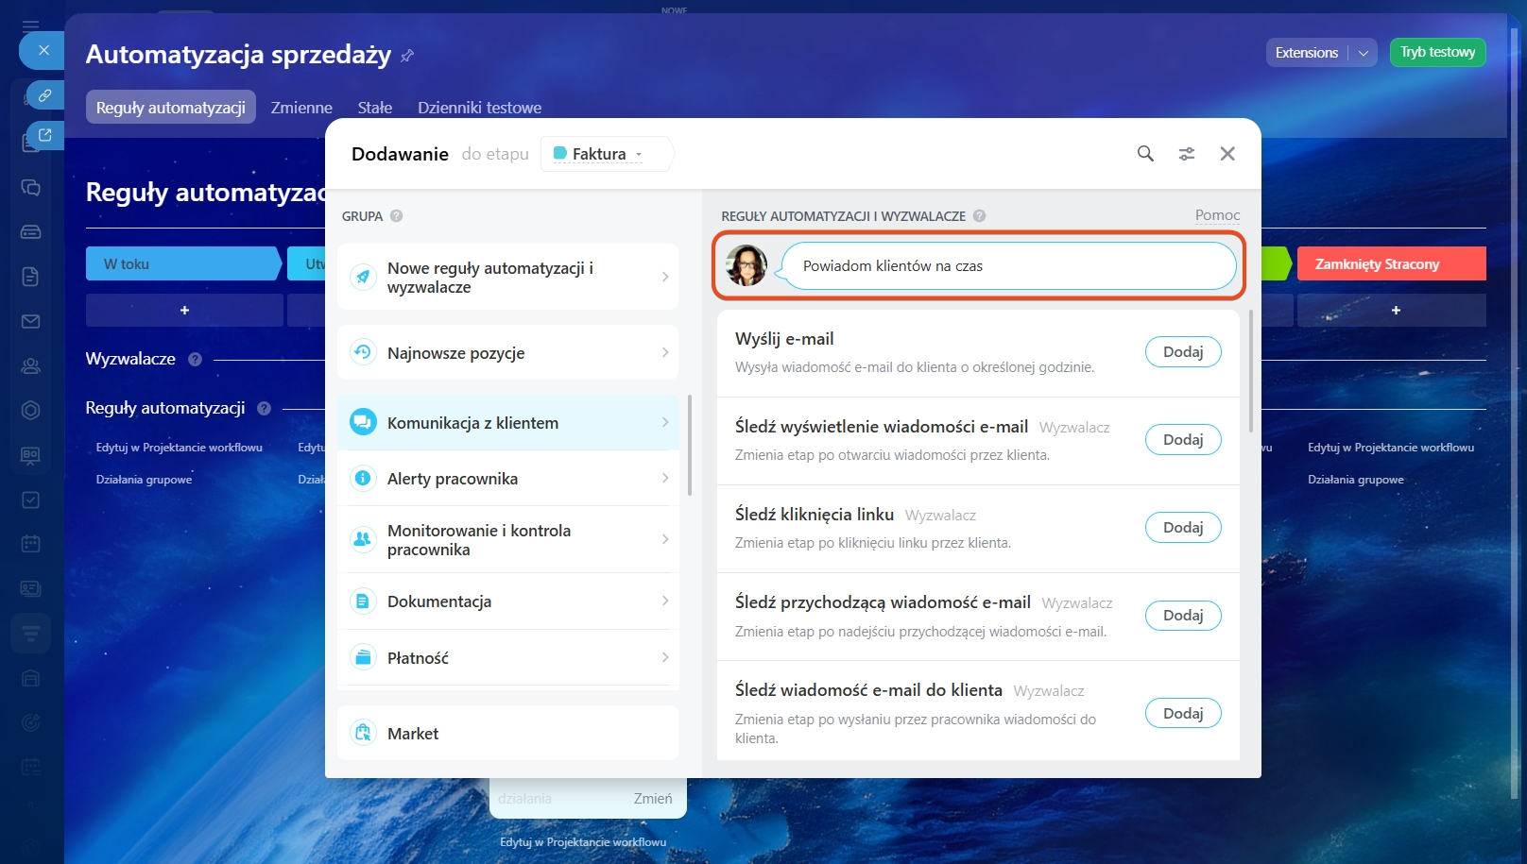
Task: Click the pin icon beside Automatyzacja sprzedaży
Action: click(x=407, y=56)
